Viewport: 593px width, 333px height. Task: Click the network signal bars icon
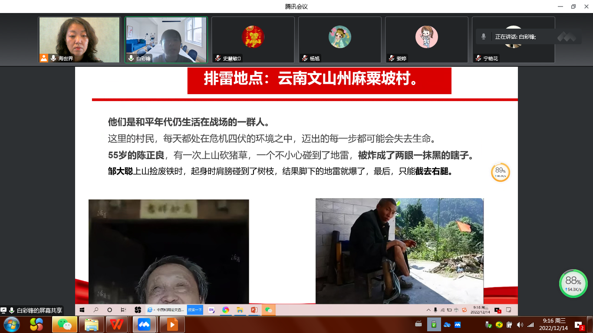[530, 324]
